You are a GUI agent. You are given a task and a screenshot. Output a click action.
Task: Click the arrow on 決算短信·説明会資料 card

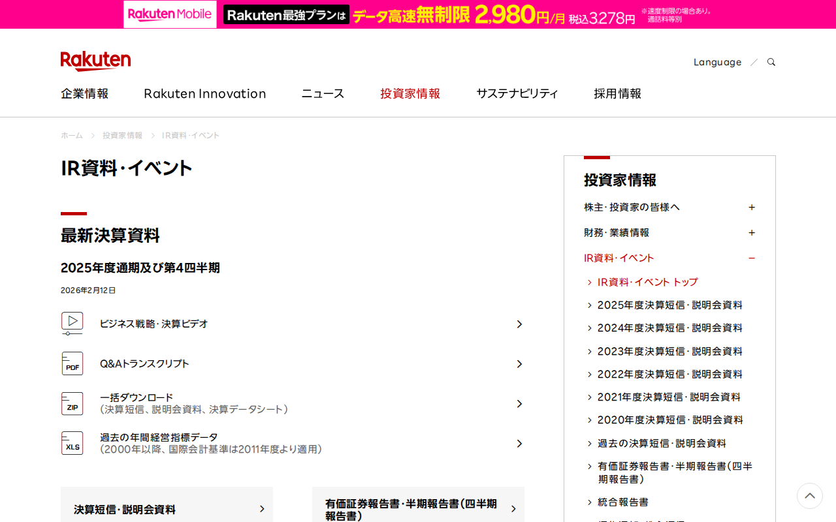coord(262,509)
